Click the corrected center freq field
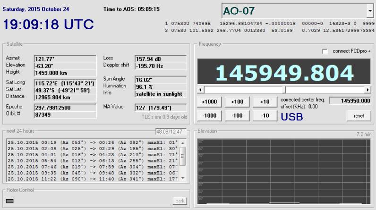Image resolution: width=376 pixels, height=210 pixels. pyautogui.click(x=350, y=101)
